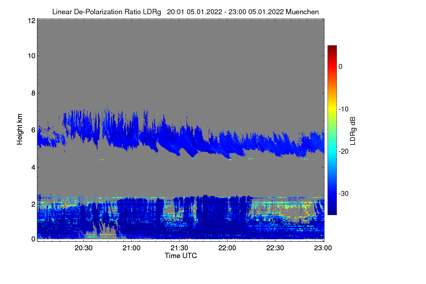Click the 'LDRg dB' colorbar label
This screenshot has width=426, height=284.
point(353,130)
